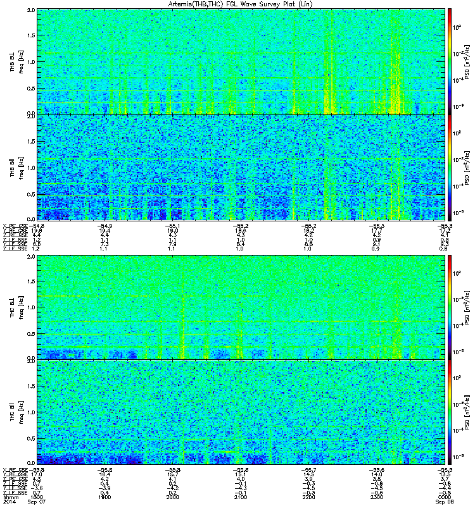Viewport: 475px width, 506px height.
Task: Click the color bar beside the THC B-perpendicular panel
Action: 450,307
